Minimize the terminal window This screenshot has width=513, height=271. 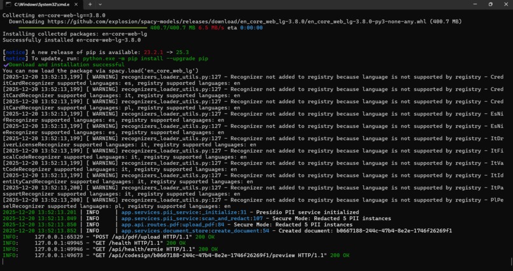tap(475, 4)
